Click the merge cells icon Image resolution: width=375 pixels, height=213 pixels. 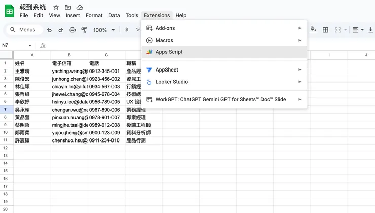[x=337, y=30]
